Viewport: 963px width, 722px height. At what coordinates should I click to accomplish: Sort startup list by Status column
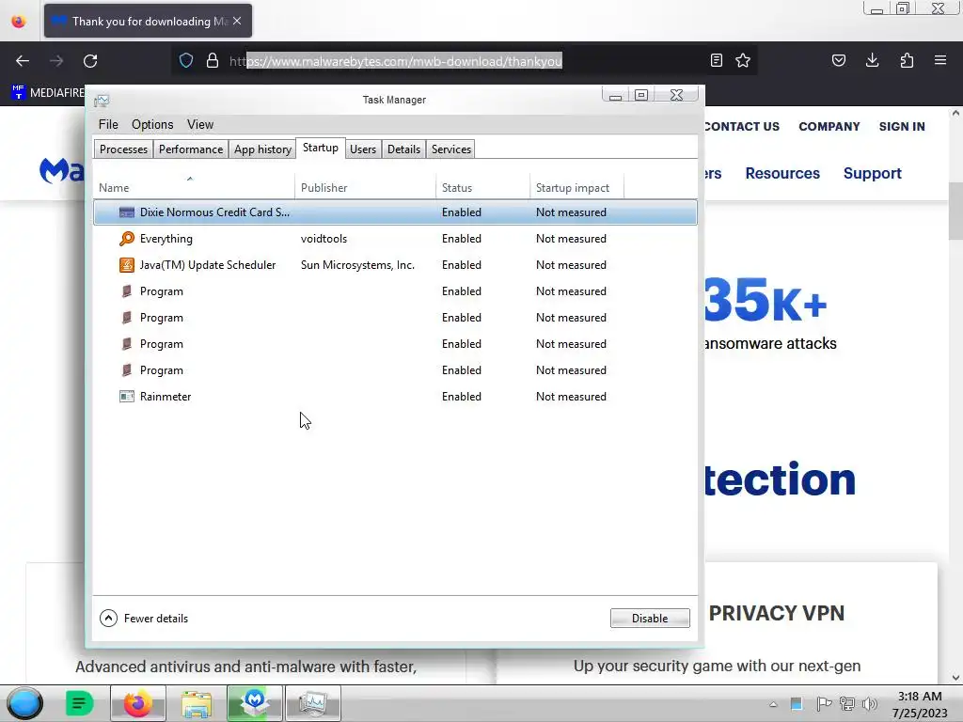tap(482, 187)
